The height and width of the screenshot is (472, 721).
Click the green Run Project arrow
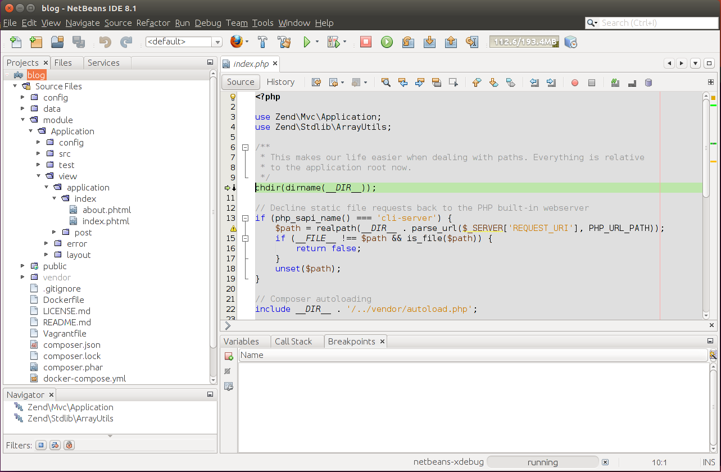(307, 42)
